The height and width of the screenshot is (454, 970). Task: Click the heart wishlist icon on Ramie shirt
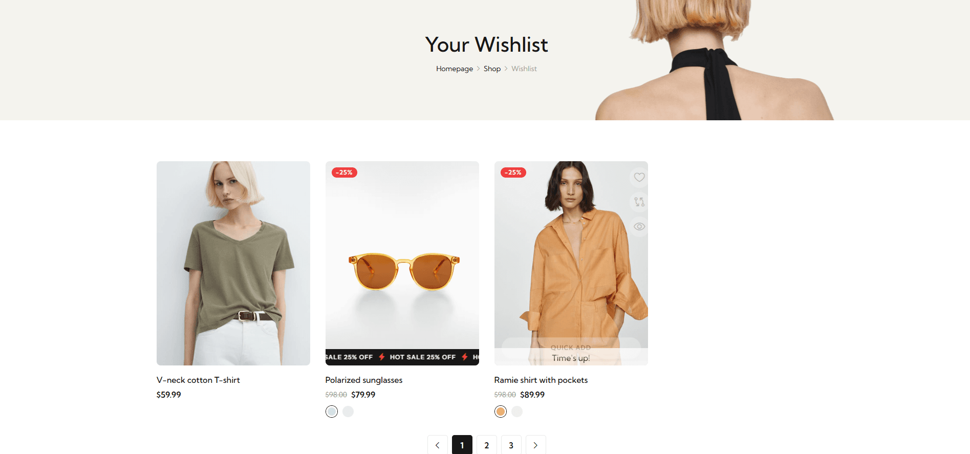click(x=639, y=177)
